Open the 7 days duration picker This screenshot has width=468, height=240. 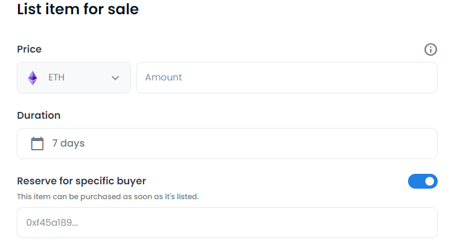pyautogui.click(x=227, y=144)
